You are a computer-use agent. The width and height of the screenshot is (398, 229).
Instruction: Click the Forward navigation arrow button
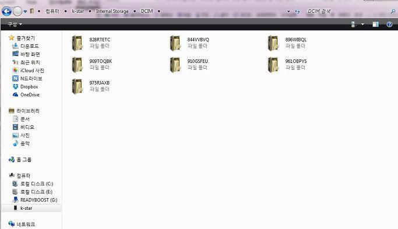pyautogui.click(x=17, y=11)
